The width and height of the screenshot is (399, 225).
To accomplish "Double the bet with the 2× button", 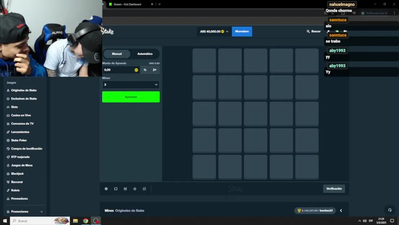I will 155,70.
